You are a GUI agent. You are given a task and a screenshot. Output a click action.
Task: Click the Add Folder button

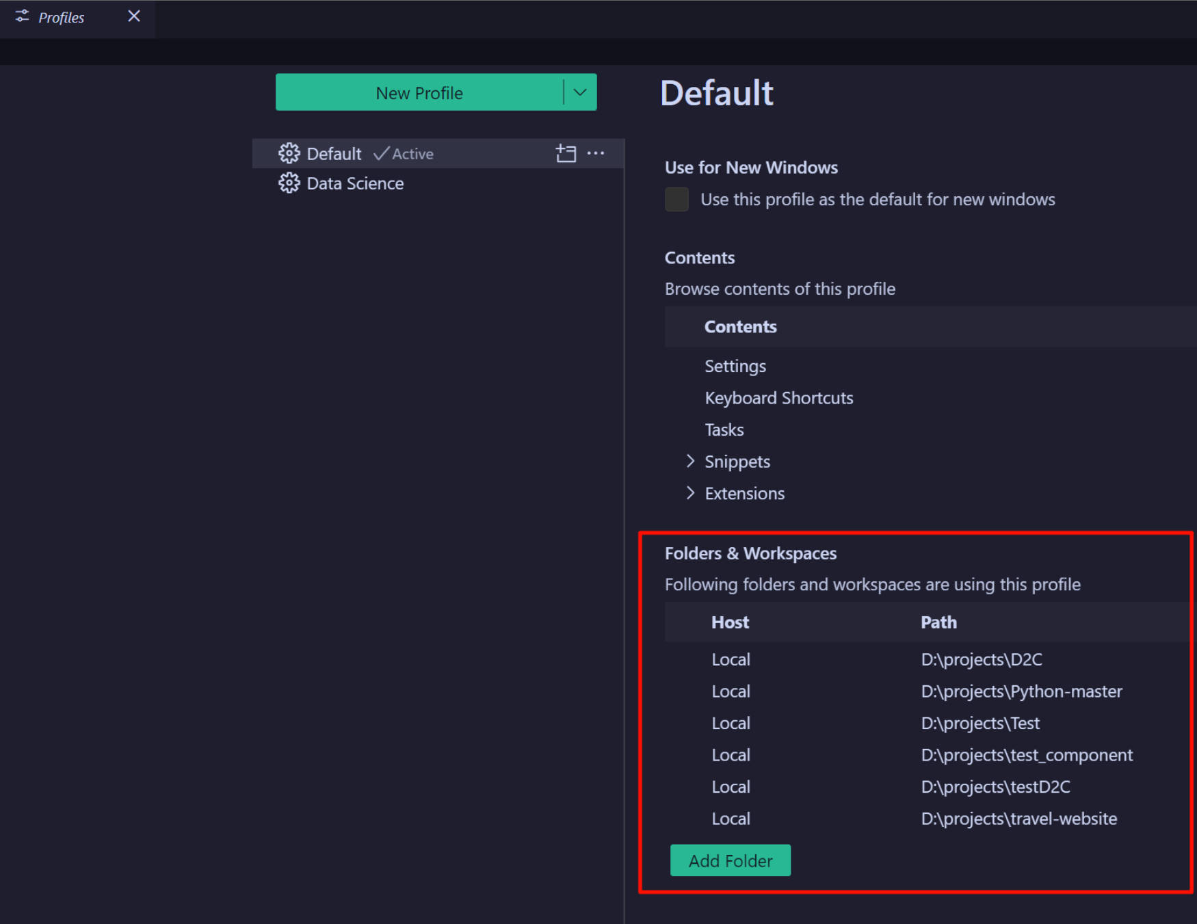(730, 860)
